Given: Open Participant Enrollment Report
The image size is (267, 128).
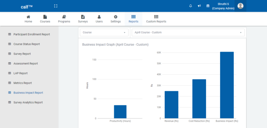Looking at the screenshot, I should tap(31, 34).
